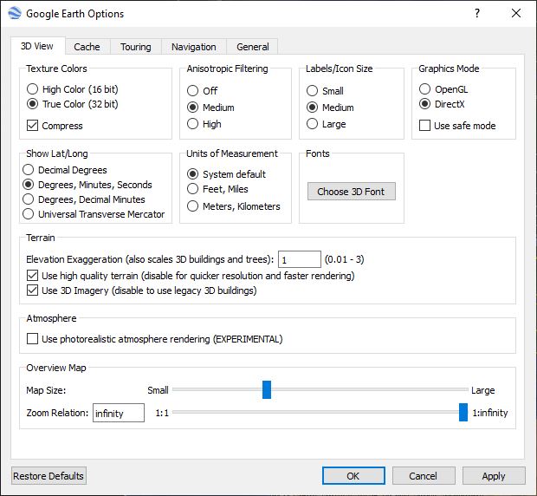
Task: Close the Google Earth Options dialog
Action: (516, 13)
